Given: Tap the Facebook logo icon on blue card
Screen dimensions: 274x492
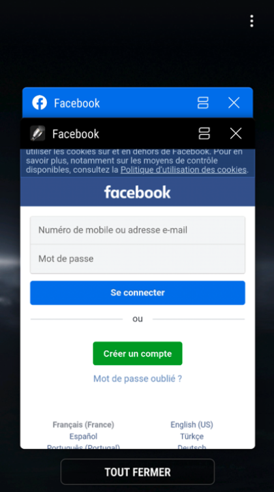Looking at the screenshot, I should [39, 103].
